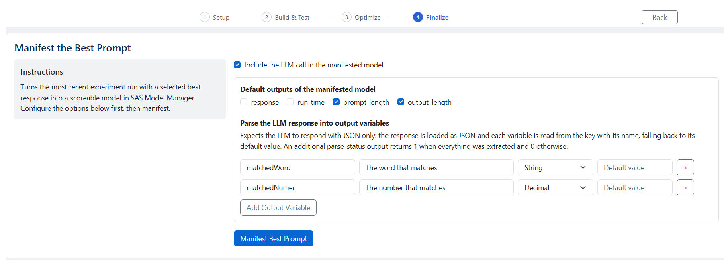Click the Back button
This screenshot has height=260, width=724.
click(x=659, y=17)
